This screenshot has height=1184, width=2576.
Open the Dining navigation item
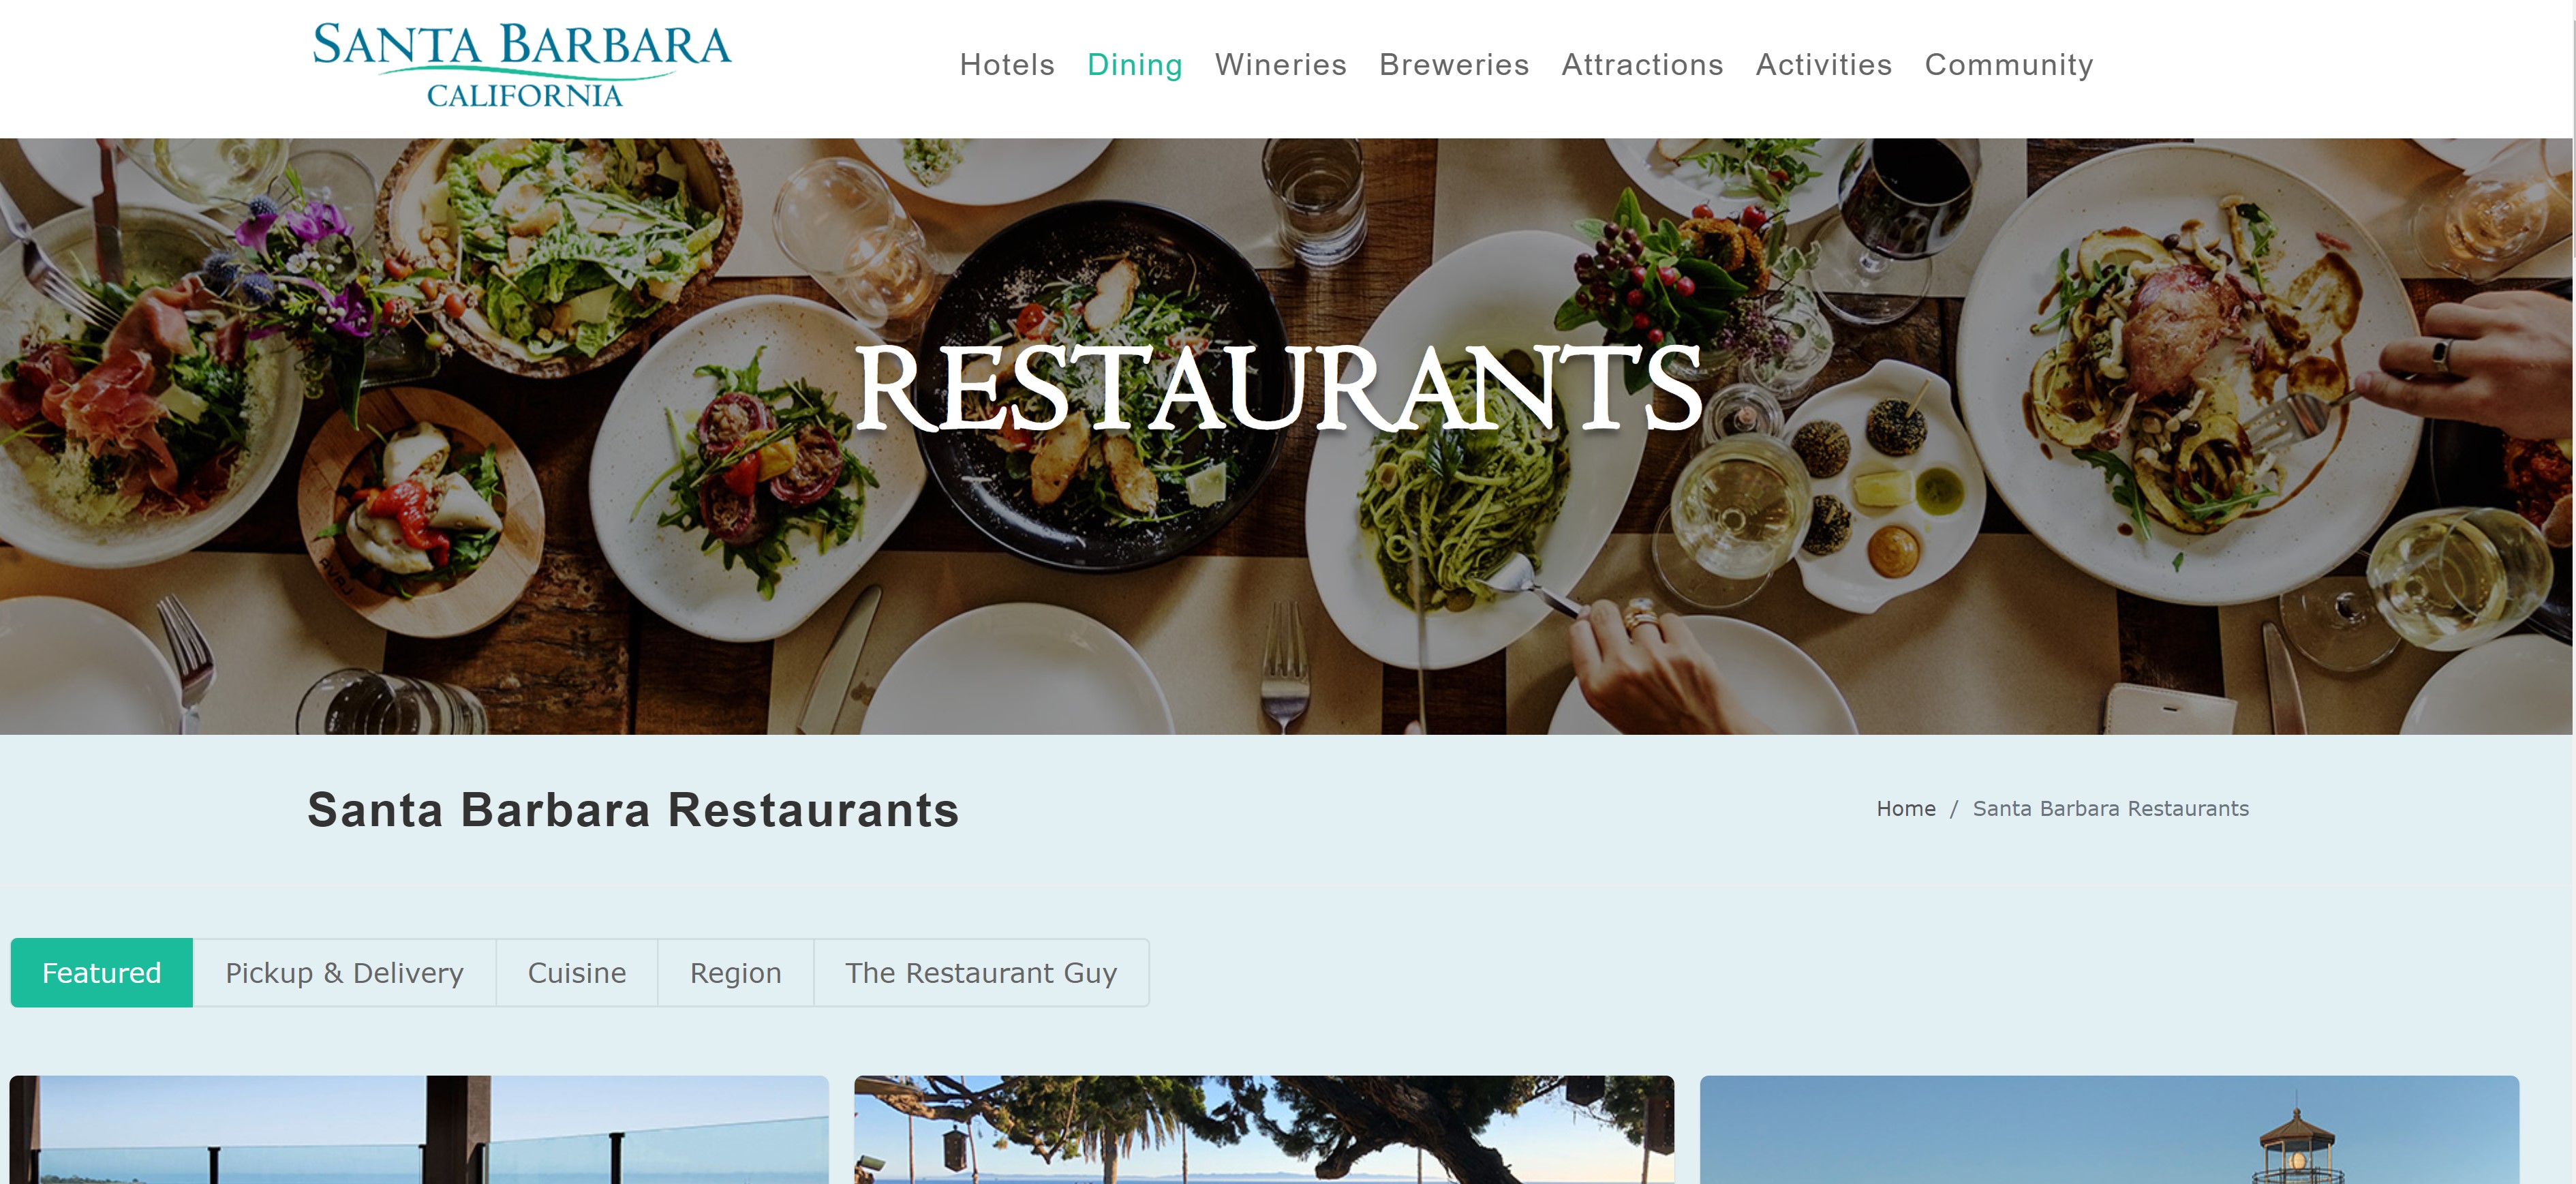[x=1135, y=65]
